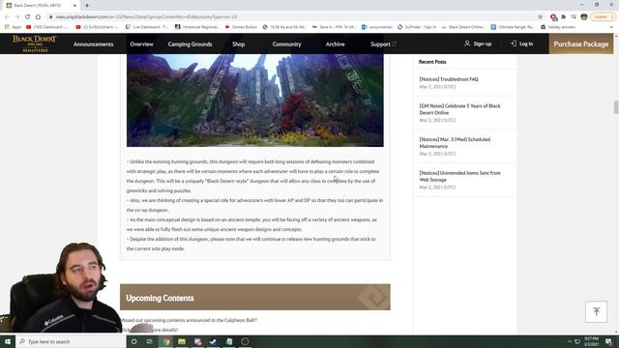Open the Troubleshoot FAQ notice post
This screenshot has height=348, width=619.
pyautogui.click(x=449, y=79)
